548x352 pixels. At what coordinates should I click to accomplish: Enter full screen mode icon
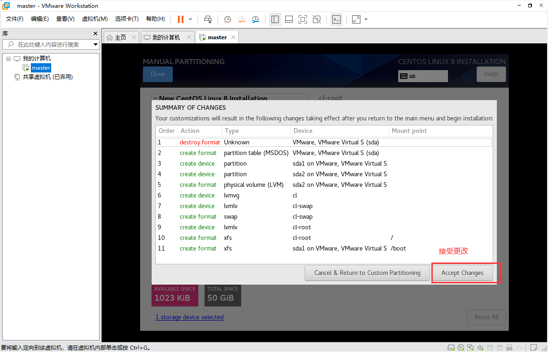pyautogui.click(x=303, y=19)
